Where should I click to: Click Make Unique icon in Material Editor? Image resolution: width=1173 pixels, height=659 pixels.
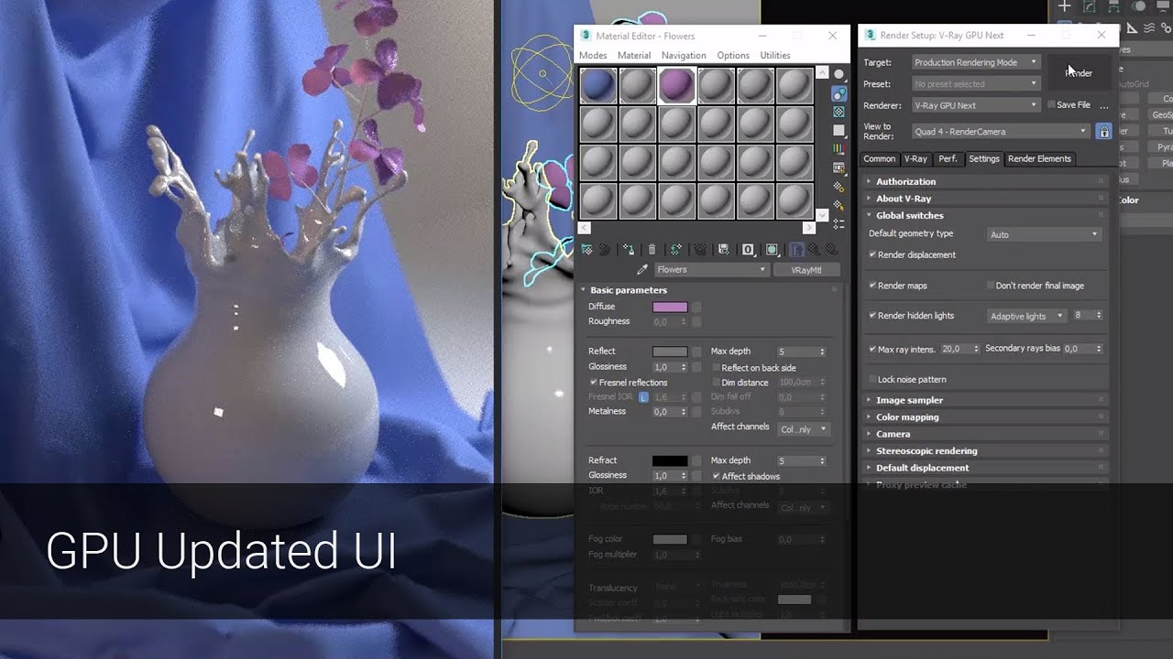pos(700,249)
